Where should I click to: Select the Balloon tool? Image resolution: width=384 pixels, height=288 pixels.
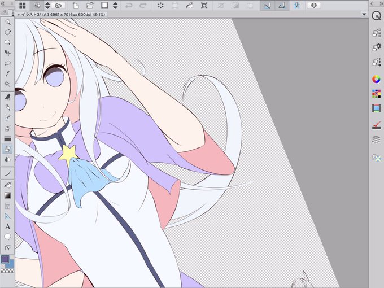[x=8, y=237]
